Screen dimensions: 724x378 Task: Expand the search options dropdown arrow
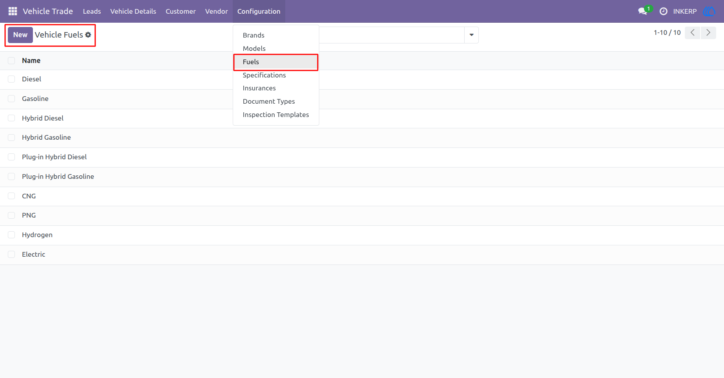coord(471,35)
